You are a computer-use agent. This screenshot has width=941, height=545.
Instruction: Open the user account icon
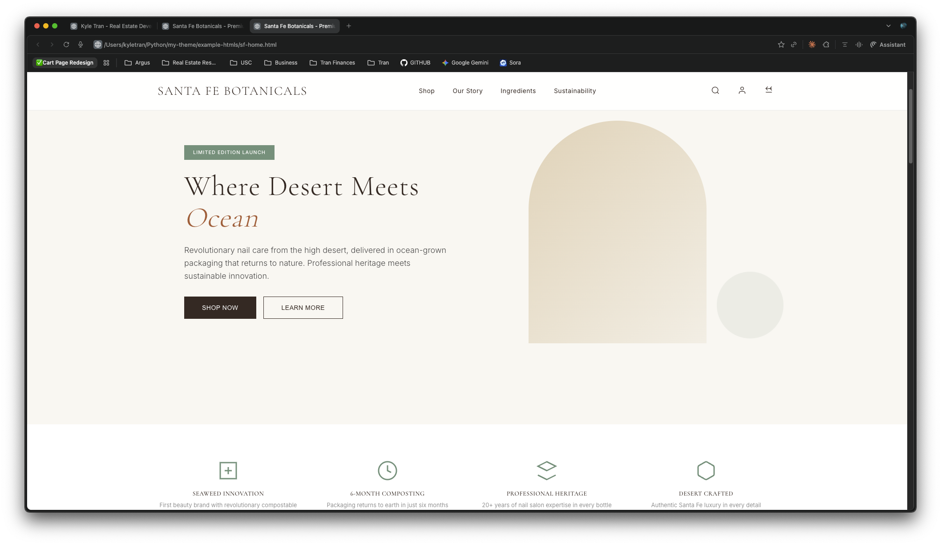(742, 90)
